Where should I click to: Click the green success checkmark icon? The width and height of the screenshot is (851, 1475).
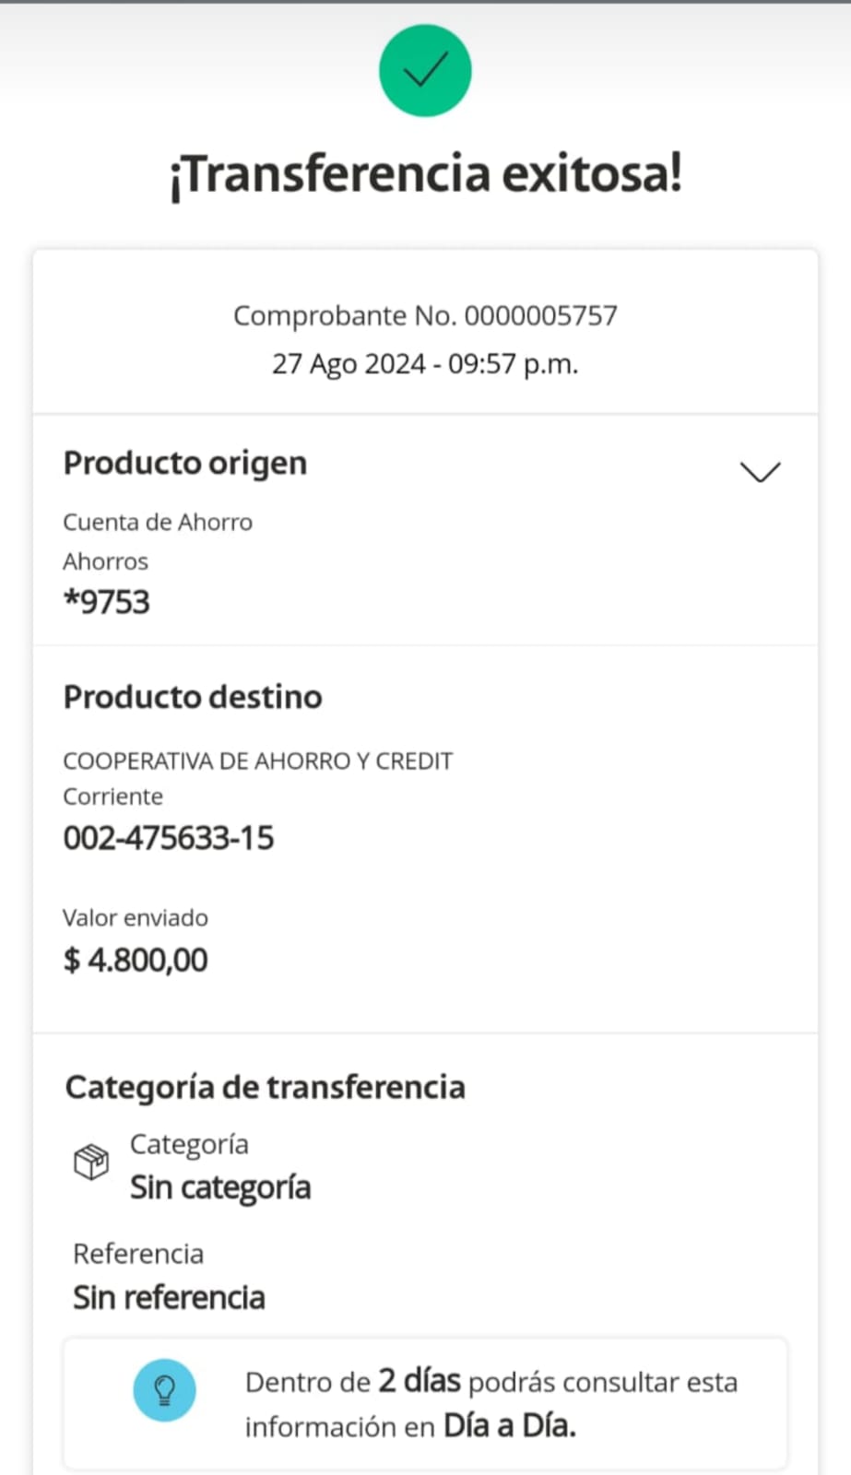click(x=425, y=71)
